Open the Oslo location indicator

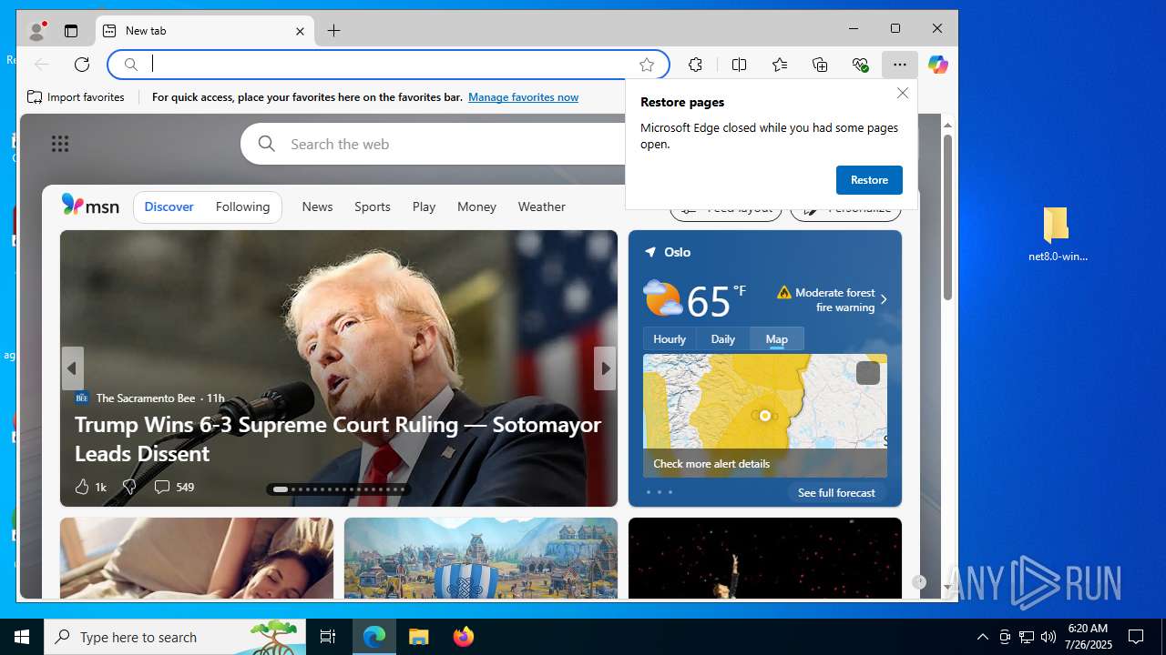click(x=668, y=252)
